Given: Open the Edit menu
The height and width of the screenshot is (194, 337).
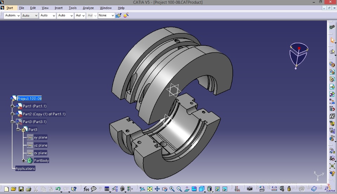Looking at the screenshot, I should (33, 8).
